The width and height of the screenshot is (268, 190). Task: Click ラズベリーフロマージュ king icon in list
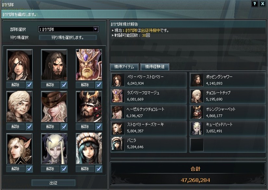point(118,96)
